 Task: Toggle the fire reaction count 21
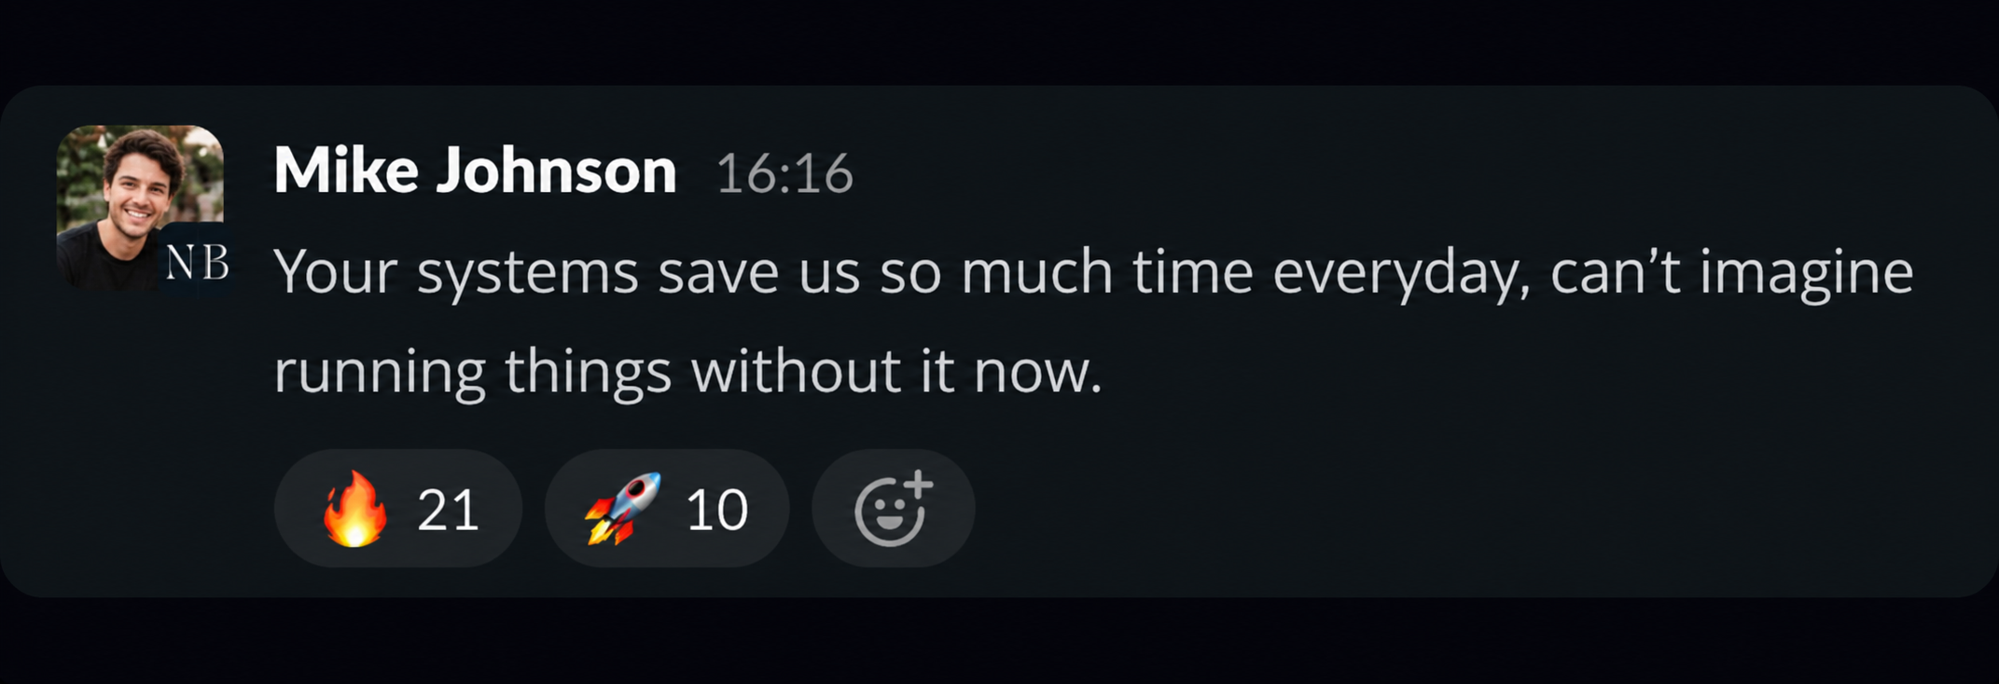pos(449,511)
